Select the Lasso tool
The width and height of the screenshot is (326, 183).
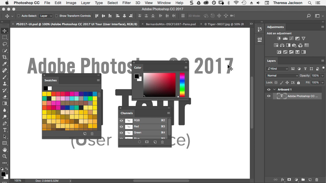(5, 44)
